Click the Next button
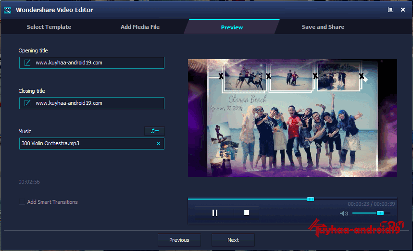 233,240
